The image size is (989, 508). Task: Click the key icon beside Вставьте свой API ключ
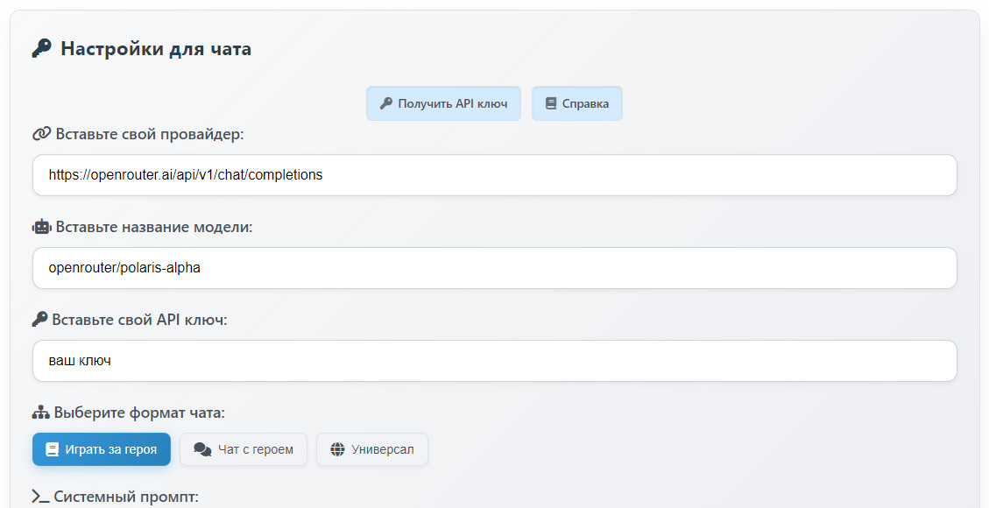tap(40, 320)
